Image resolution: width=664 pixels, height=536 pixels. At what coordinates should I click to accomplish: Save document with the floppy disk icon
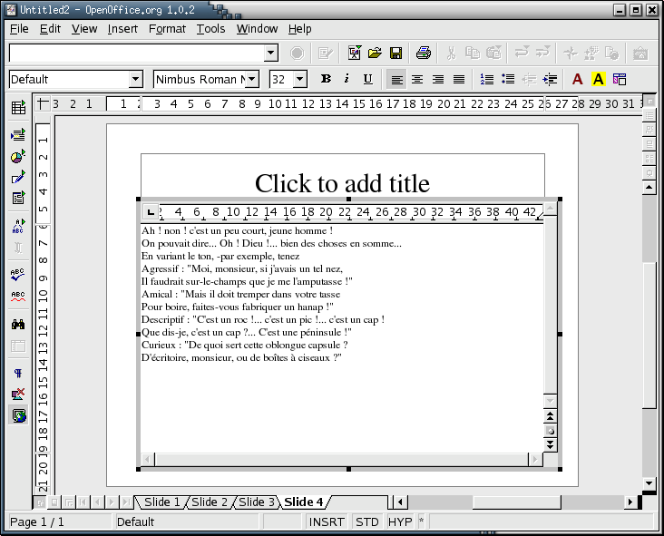[395, 53]
